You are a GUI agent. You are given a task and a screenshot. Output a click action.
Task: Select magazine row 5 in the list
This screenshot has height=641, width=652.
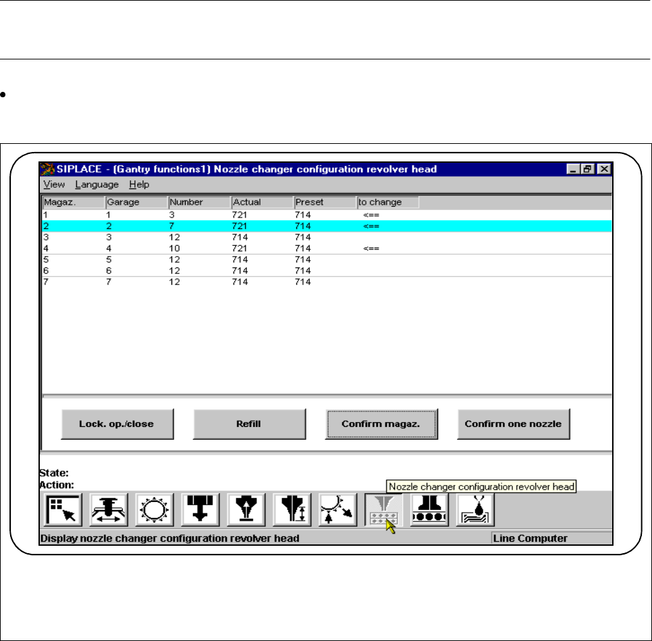pos(327,260)
